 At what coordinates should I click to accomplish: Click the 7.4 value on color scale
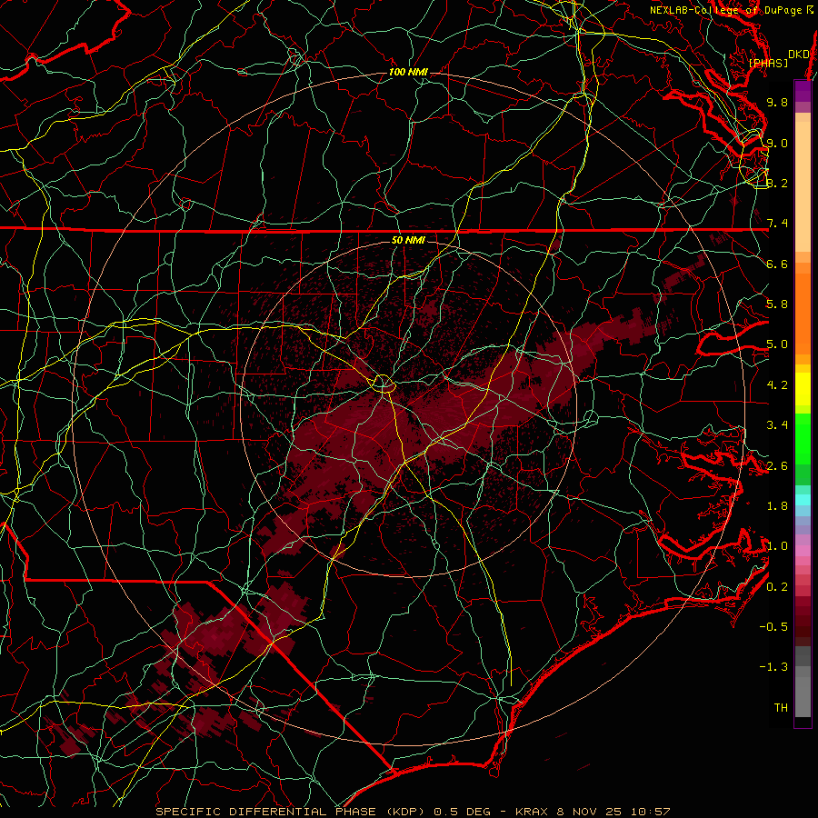coord(777,224)
